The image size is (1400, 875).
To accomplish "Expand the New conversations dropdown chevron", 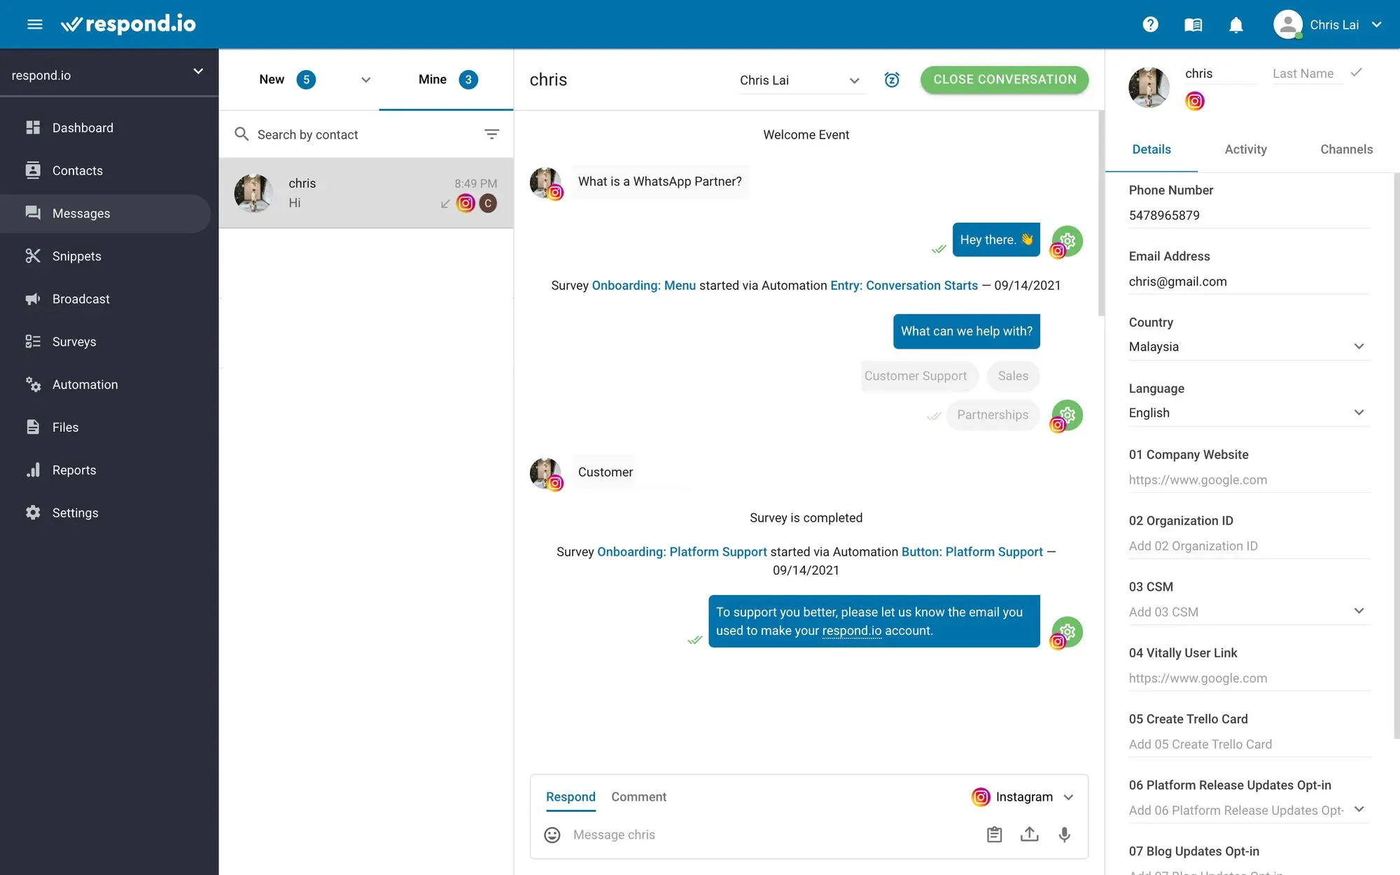I will [365, 80].
